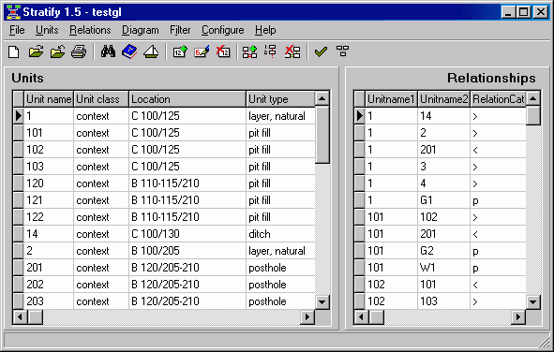Select row selector for unit 203
The height and width of the screenshot is (352, 554).
click(19, 301)
